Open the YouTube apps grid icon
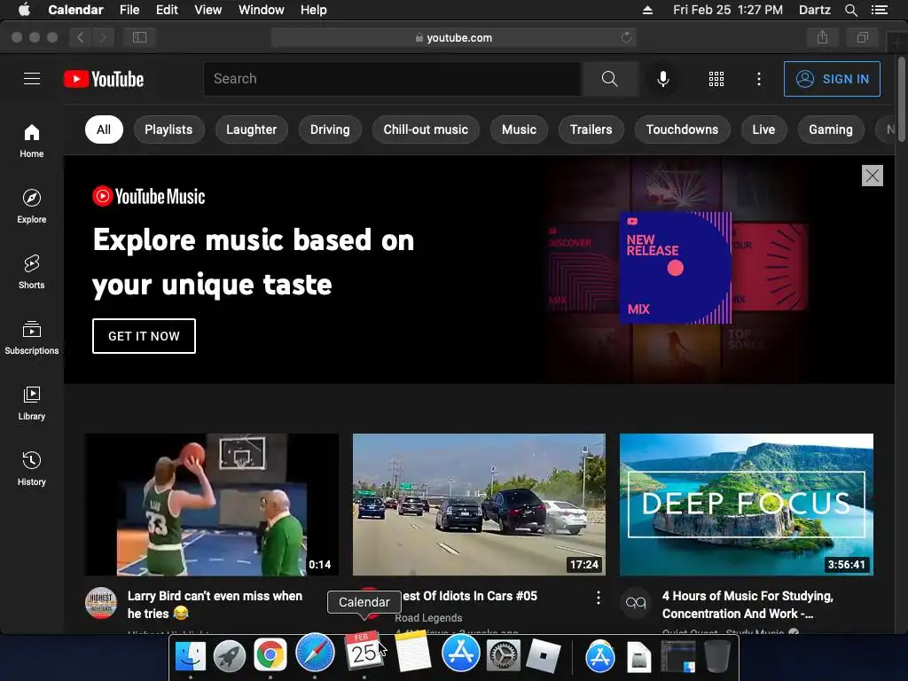The height and width of the screenshot is (681, 908). click(x=716, y=79)
